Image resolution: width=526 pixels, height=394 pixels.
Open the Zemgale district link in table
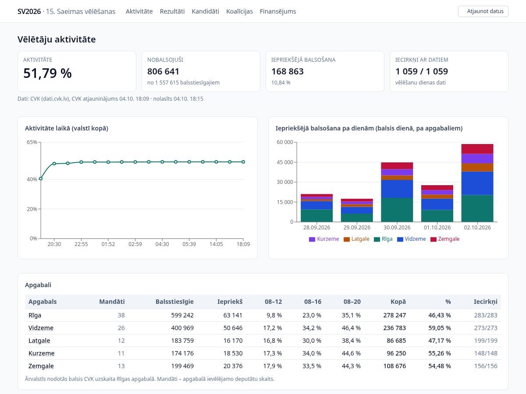(41, 366)
